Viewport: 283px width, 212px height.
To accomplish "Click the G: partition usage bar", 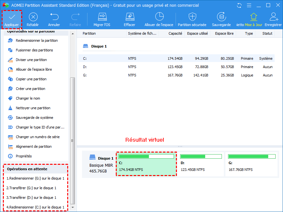I will pyautogui.click(x=252, y=156).
